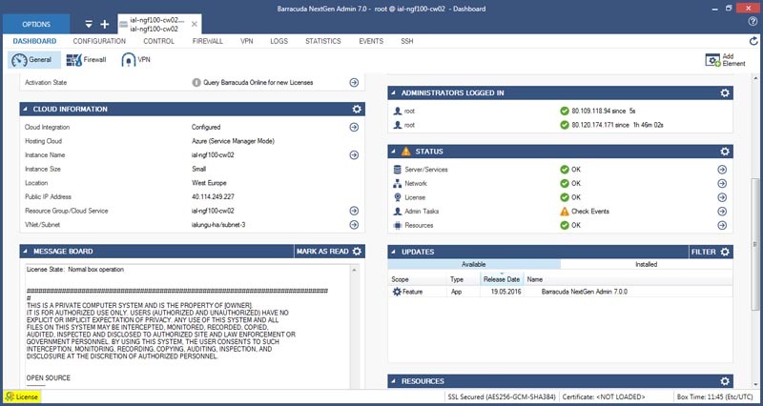Open the Administrators Logged In settings gear
This screenshot has height=406, width=763.
(x=725, y=92)
